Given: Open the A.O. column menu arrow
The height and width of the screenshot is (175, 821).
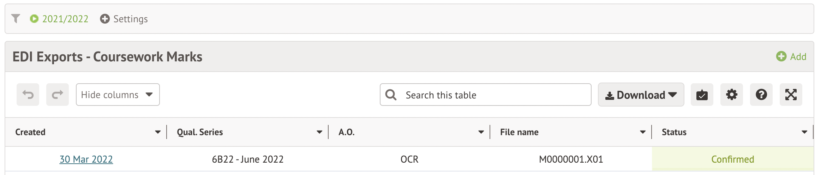Looking at the screenshot, I should coord(481,132).
